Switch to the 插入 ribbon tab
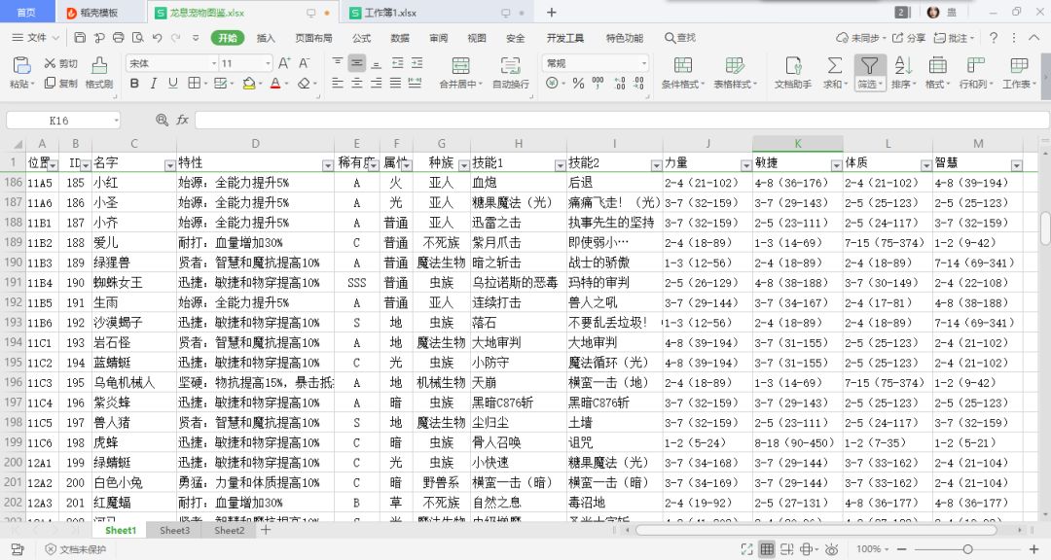This screenshot has height=560, width=1051. tap(266, 38)
